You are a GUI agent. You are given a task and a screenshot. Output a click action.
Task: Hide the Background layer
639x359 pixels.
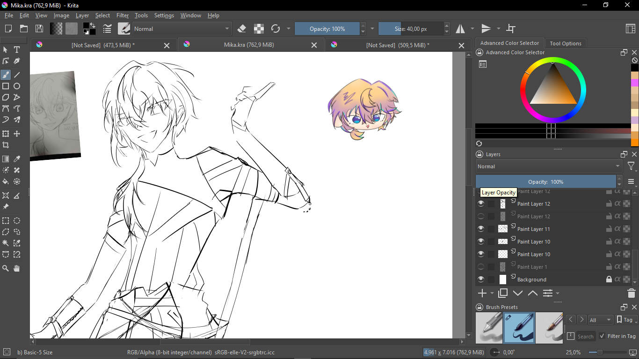point(481,280)
